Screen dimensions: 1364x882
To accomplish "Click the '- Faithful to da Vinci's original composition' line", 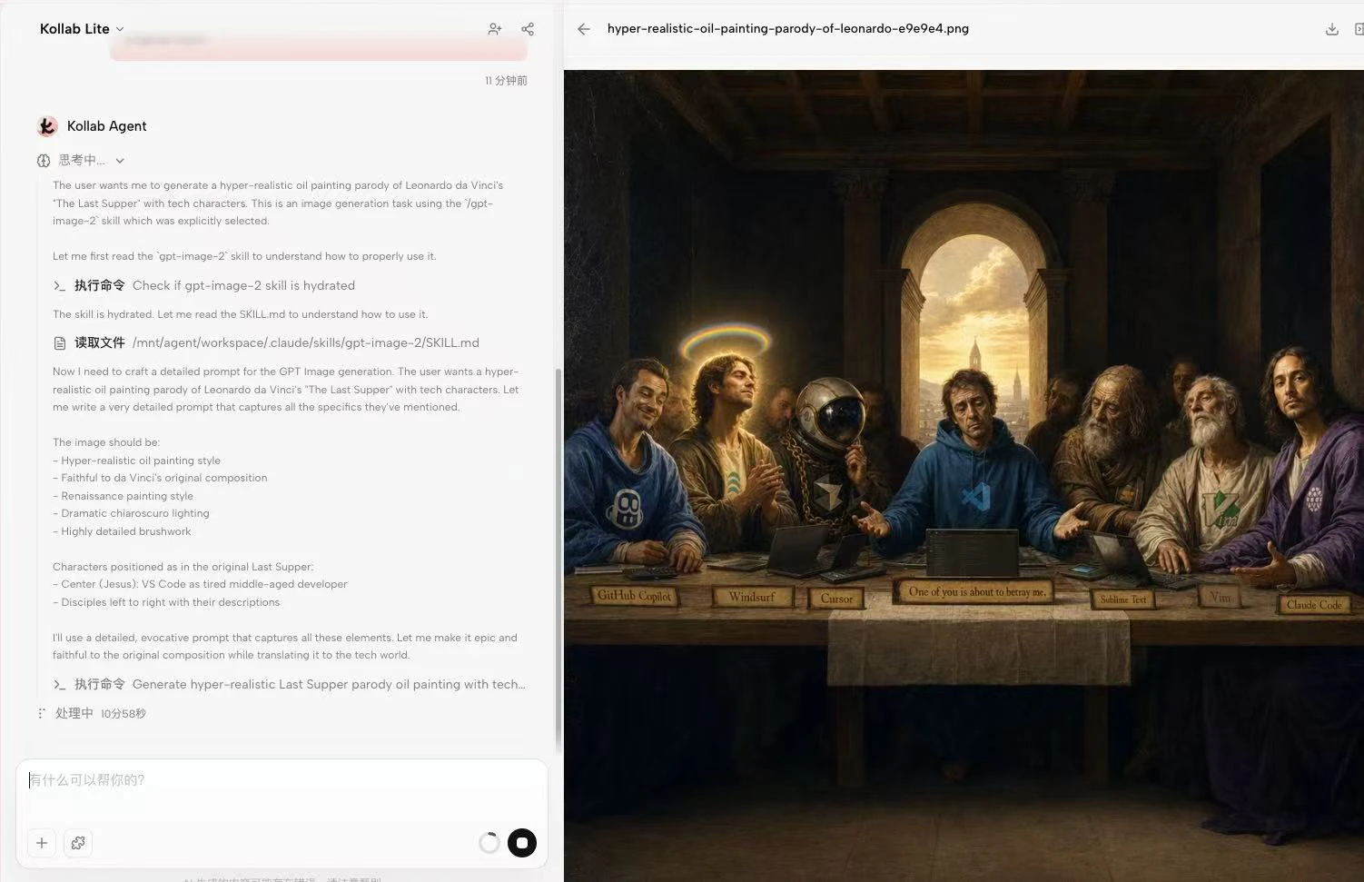I will 160,478.
